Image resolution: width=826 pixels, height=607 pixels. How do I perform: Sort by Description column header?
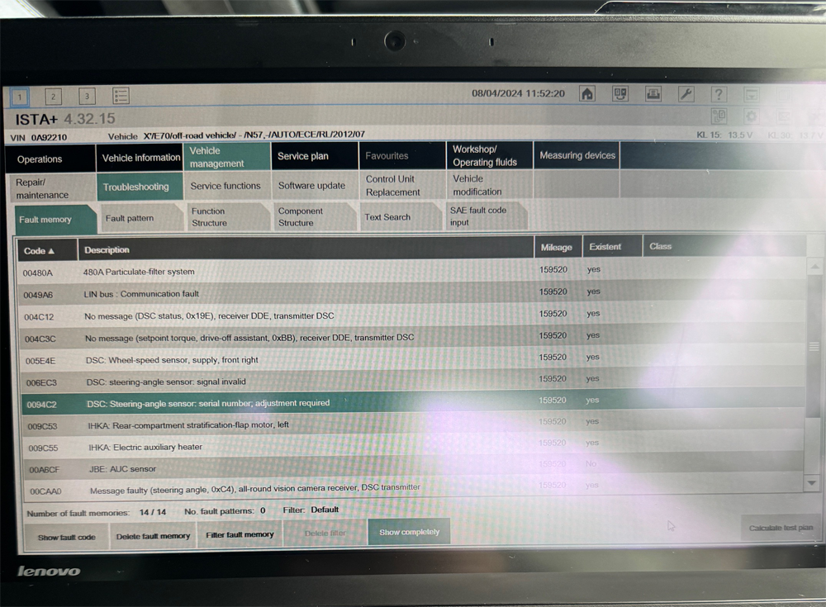point(306,249)
